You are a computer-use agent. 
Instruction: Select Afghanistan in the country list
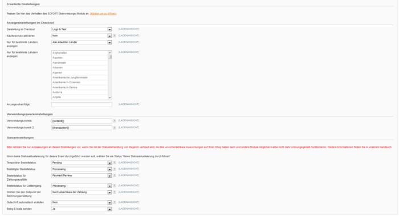[x=80, y=53]
